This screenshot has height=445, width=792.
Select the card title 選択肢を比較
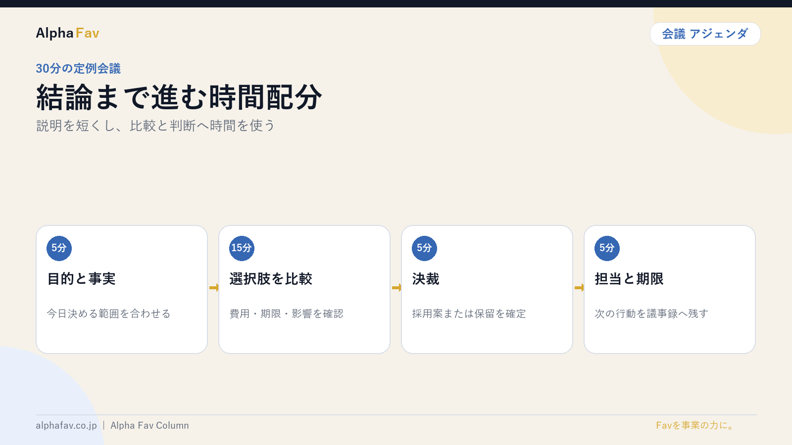click(271, 279)
